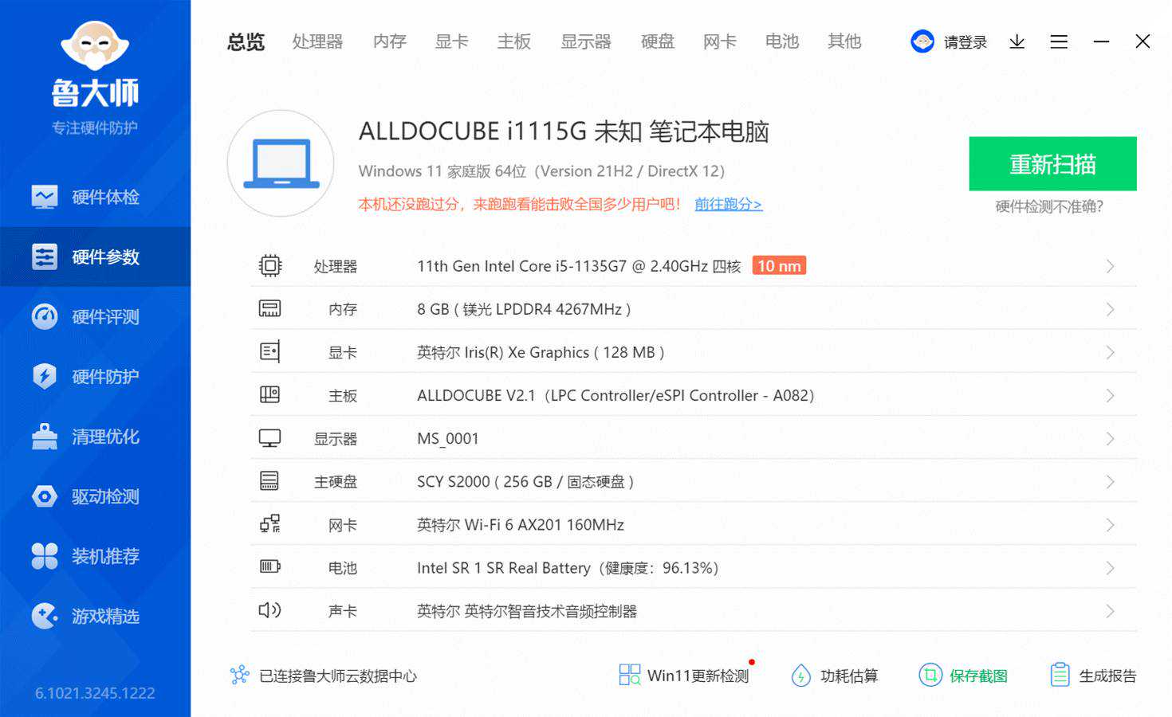
Task: Expand the 内存 row details arrow
Action: click(1110, 309)
